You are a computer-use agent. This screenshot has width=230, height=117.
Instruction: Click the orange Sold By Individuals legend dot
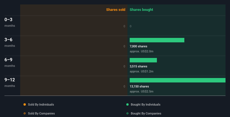[x=25, y=104]
